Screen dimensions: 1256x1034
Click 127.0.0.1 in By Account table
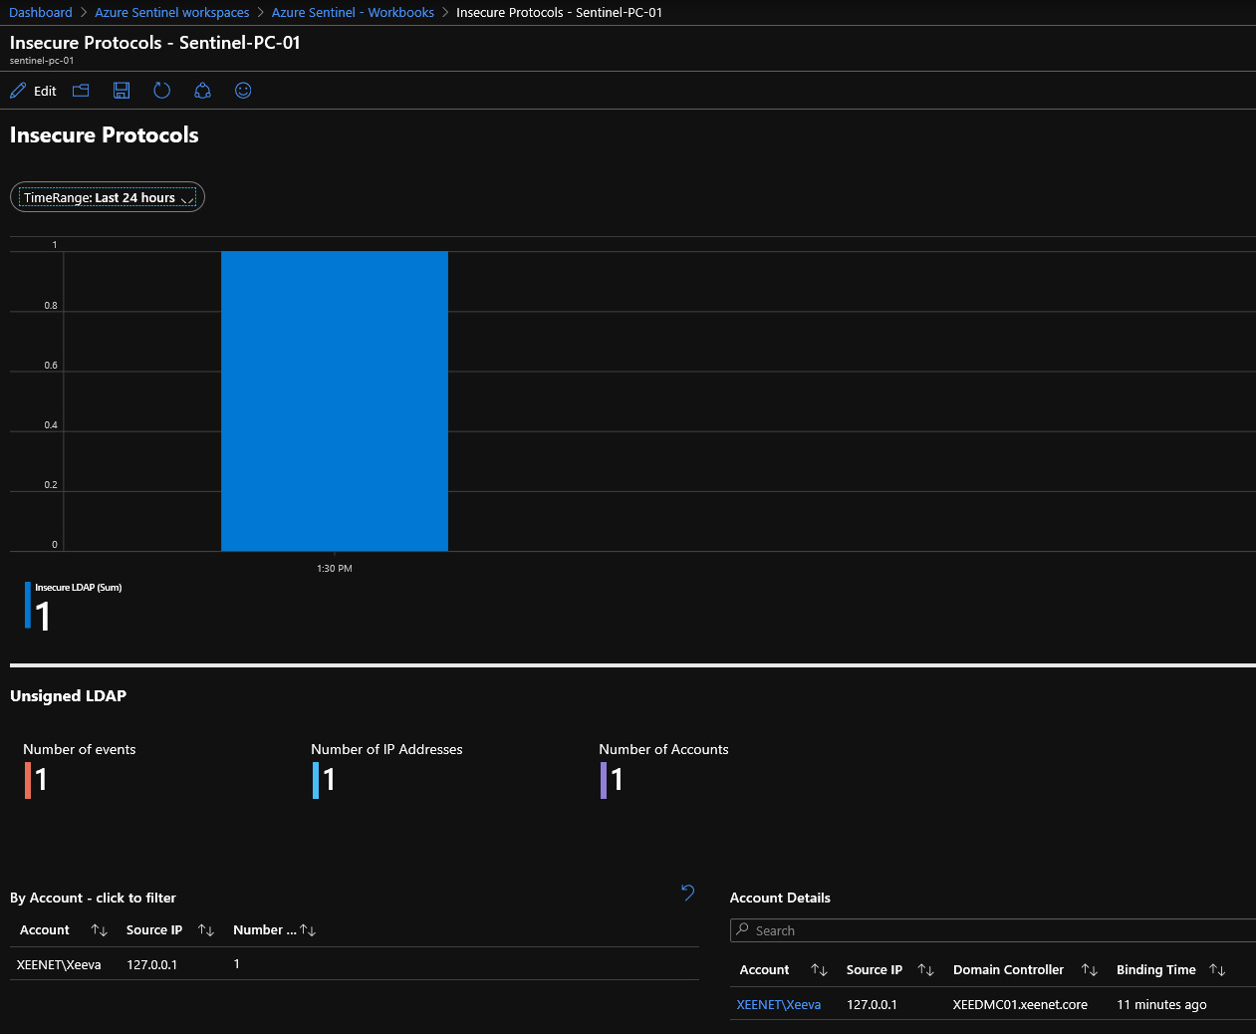[x=152, y=964]
